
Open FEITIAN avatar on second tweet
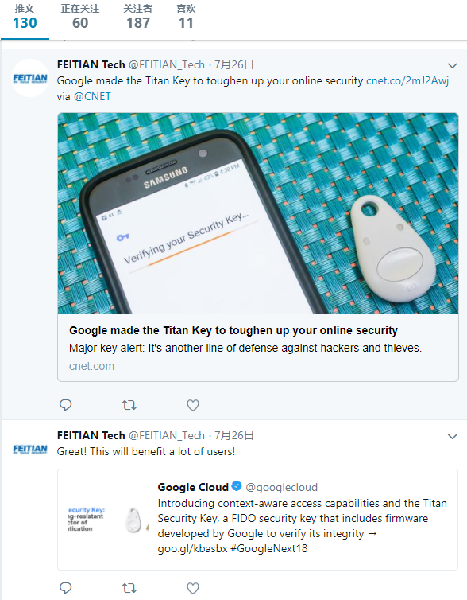pyautogui.click(x=30, y=449)
